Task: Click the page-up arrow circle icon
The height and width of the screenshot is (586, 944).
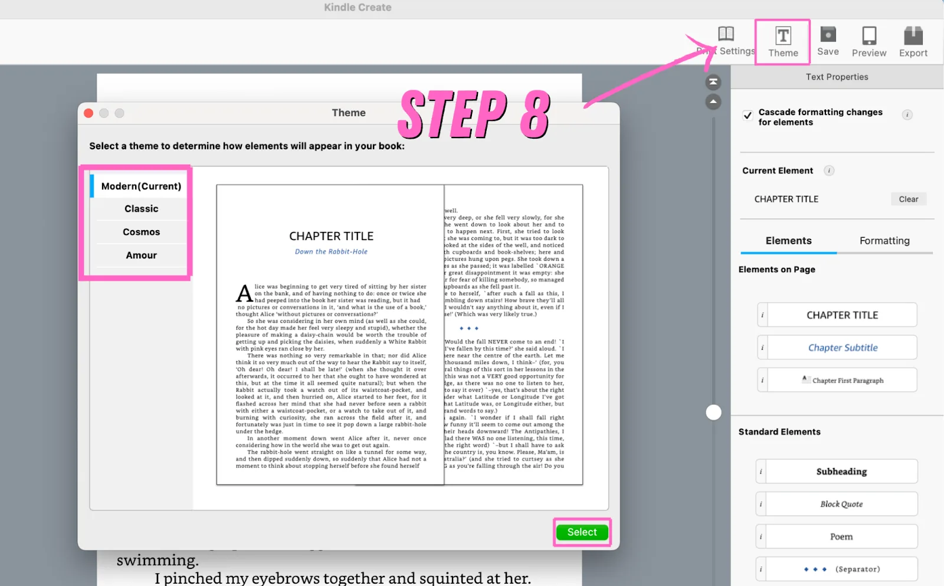Action: click(713, 102)
